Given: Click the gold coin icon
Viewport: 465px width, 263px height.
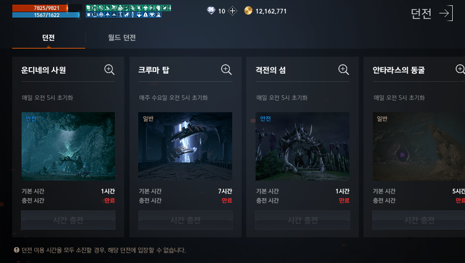Looking at the screenshot, I should pos(248,11).
